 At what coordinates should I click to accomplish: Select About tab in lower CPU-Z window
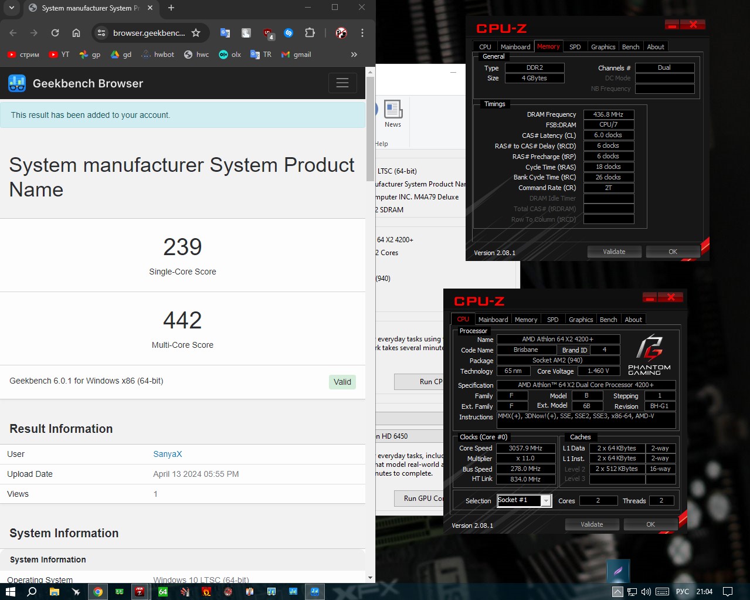tap(633, 320)
